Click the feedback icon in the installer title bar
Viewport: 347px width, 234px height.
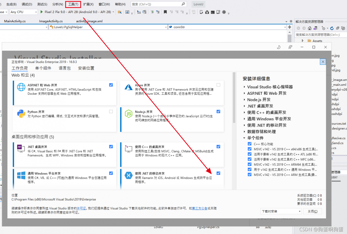[x=290, y=47]
